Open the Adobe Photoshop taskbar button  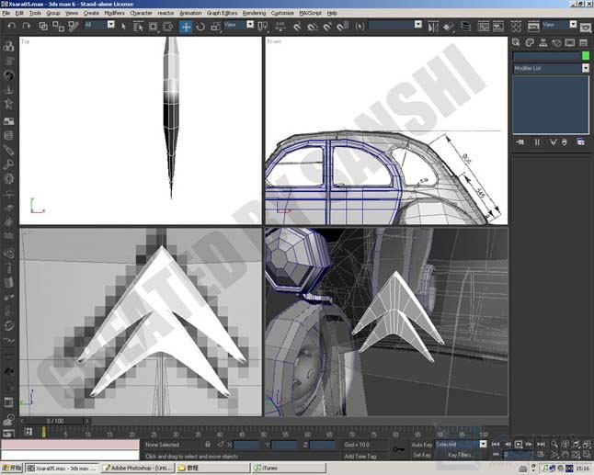tap(138, 469)
